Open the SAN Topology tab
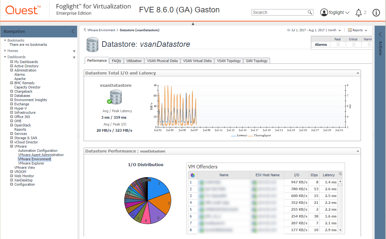Screen dimensions: 386x239 click(257, 61)
